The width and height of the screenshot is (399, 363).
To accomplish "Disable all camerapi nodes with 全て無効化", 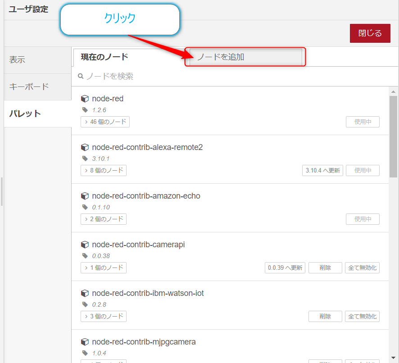I will click(363, 268).
